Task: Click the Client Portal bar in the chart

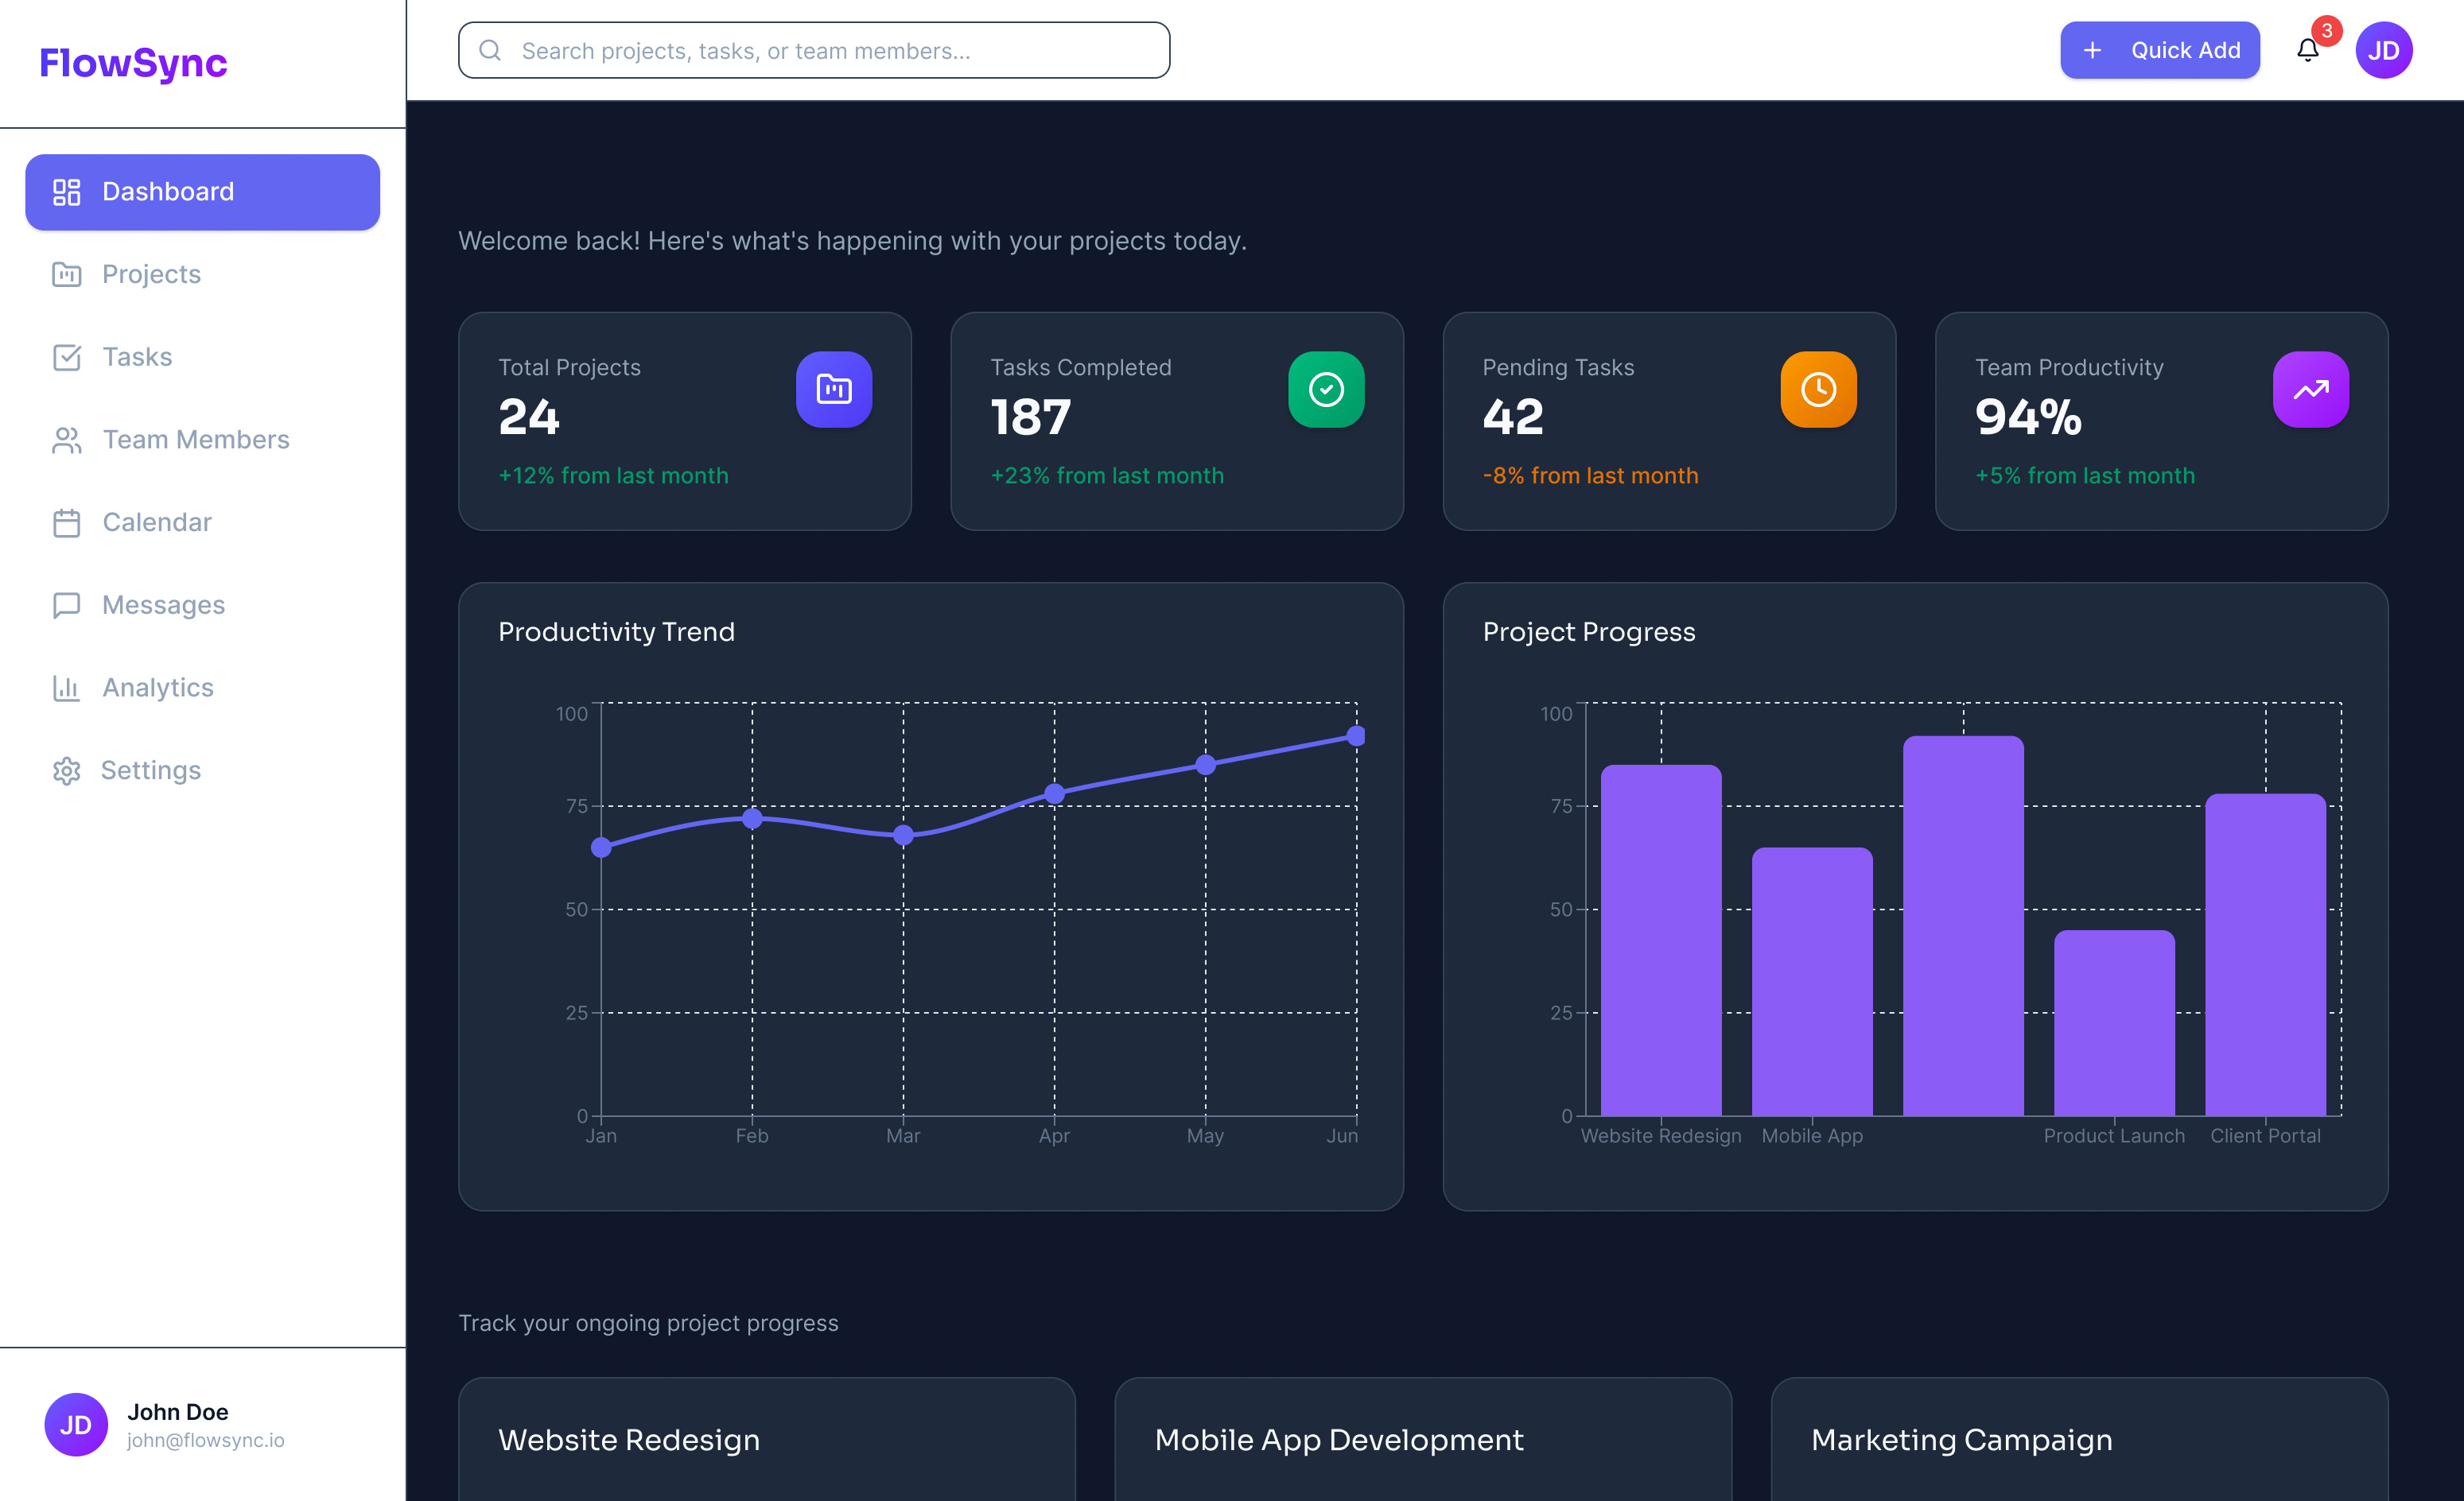Action: [x=2265, y=954]
